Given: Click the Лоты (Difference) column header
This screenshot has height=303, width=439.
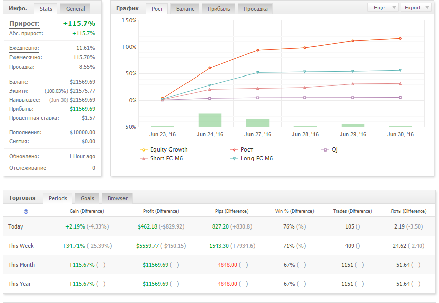Looking at the screenshot, I should [x=408, y=211].
